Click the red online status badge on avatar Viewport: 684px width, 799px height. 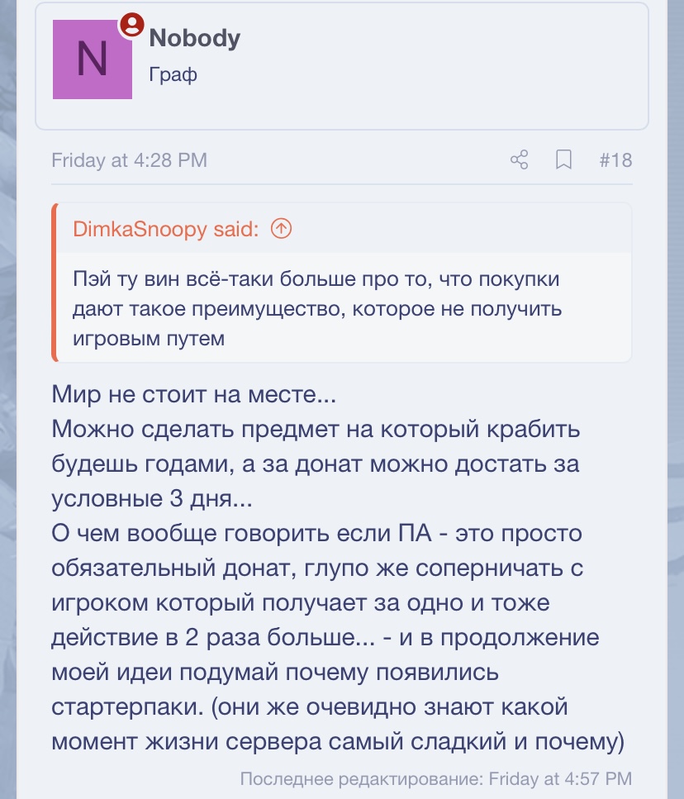pos(130,26)
